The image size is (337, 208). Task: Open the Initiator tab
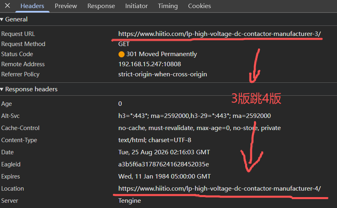[x=137, y=6]
